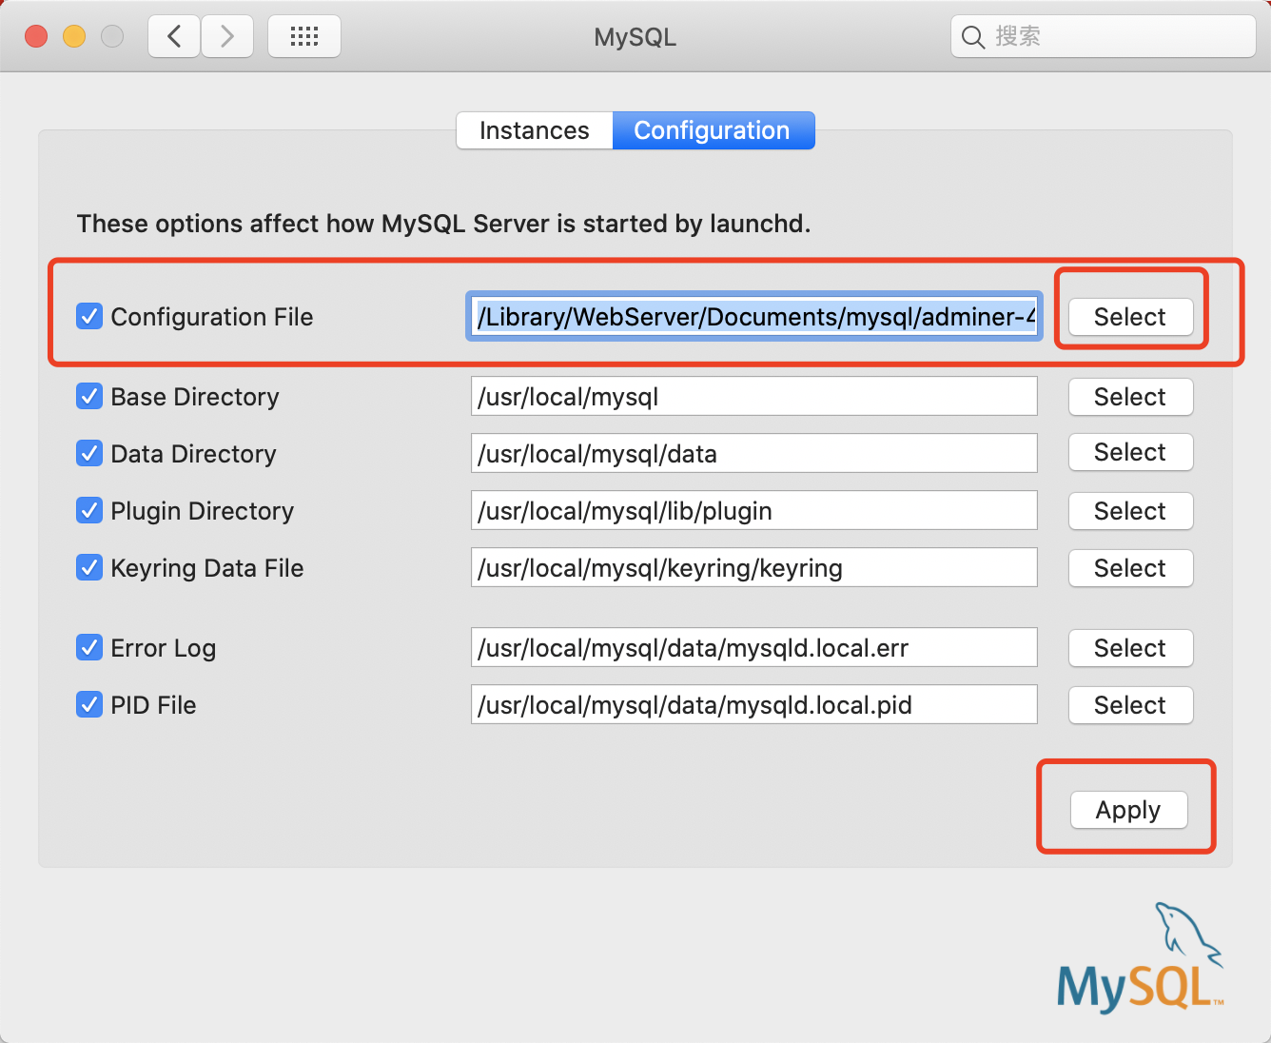1271x1043 pixels.
Task: Click the Data Directory label
Action: click(194, 454)
